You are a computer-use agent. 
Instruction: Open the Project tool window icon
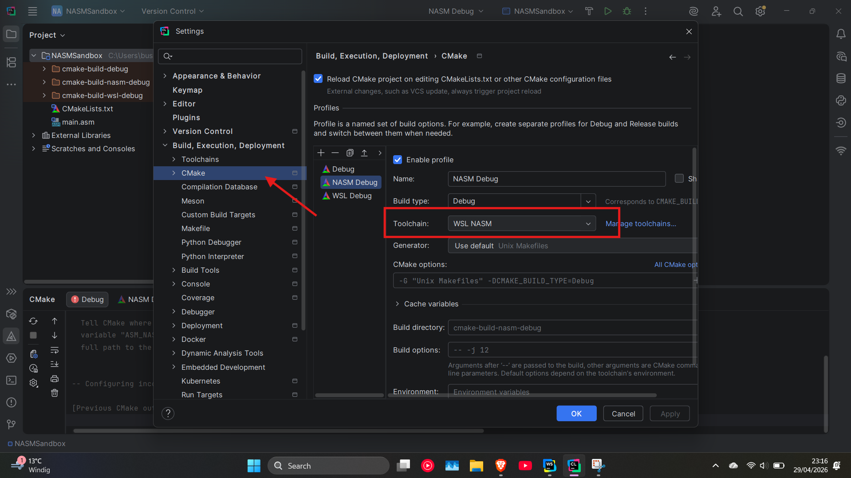pyautogui.click(x=11, y=34)
